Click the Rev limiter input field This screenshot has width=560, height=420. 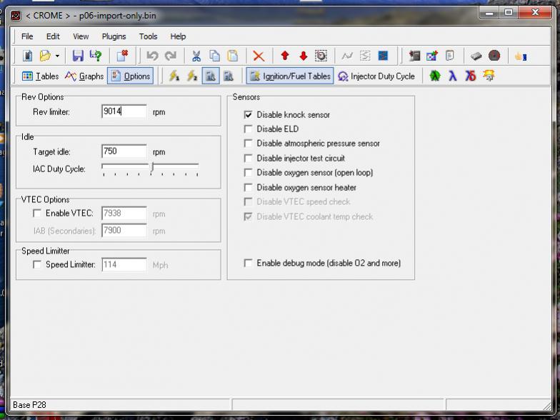coord(124,111)
